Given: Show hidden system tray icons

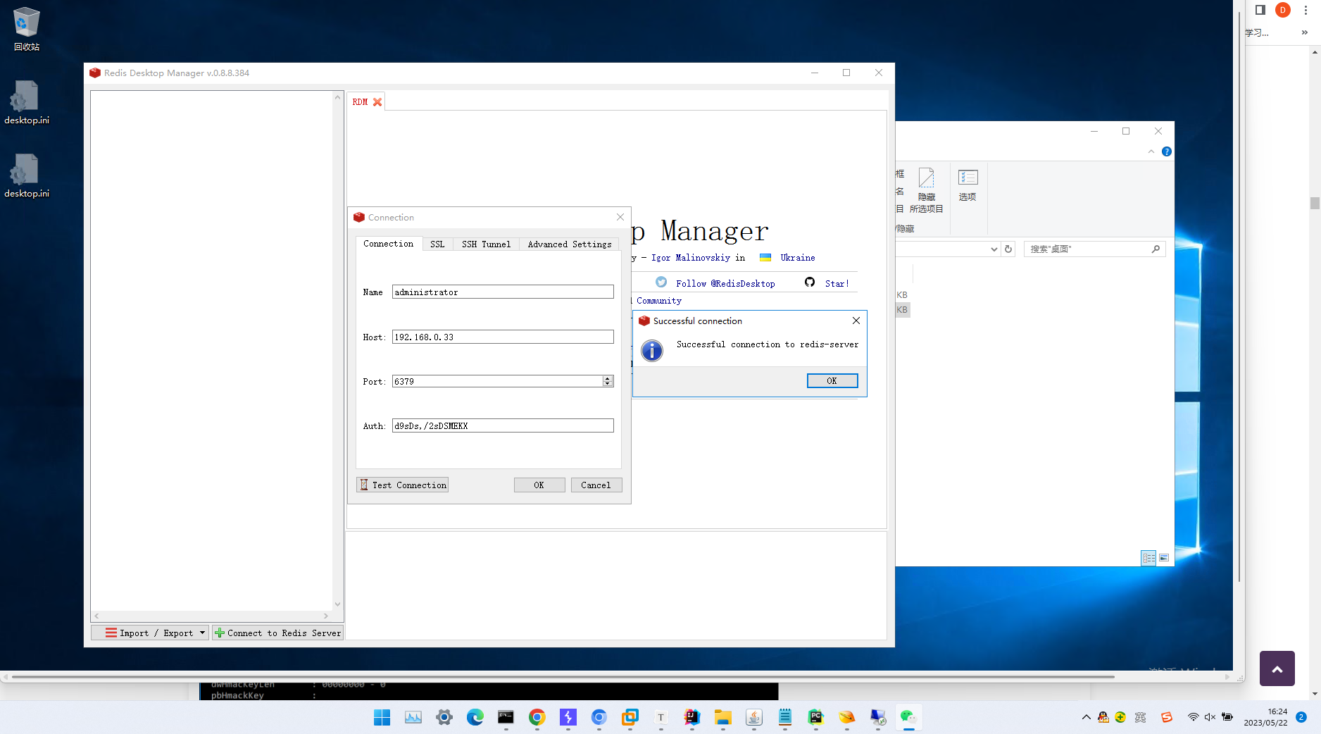Looking at the screenshot, I should [1086, 717].
